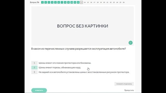Image resolution: width=166 pixels, height=93 pixels.
Task: Go to question number 5
Action: 55,2
